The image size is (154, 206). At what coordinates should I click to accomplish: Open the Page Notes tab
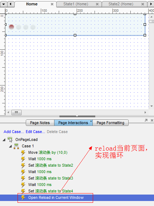pyautogui.click(x=40, y=123)
